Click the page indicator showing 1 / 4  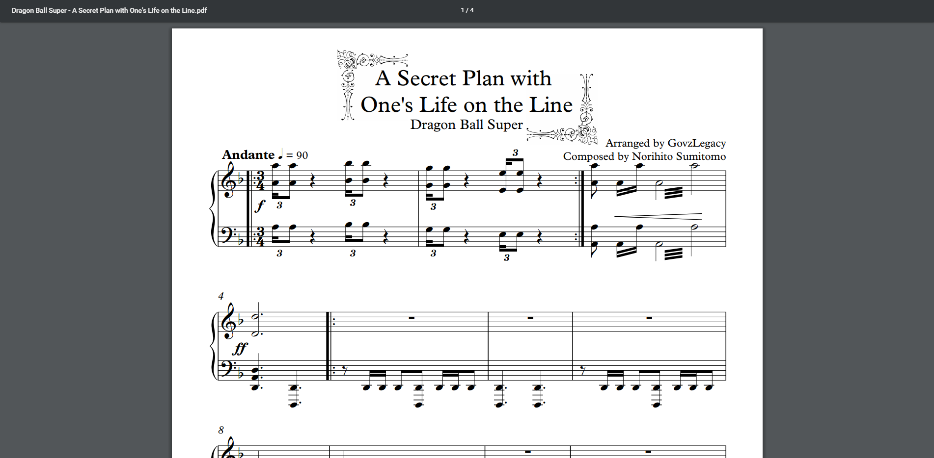point(467,10)
